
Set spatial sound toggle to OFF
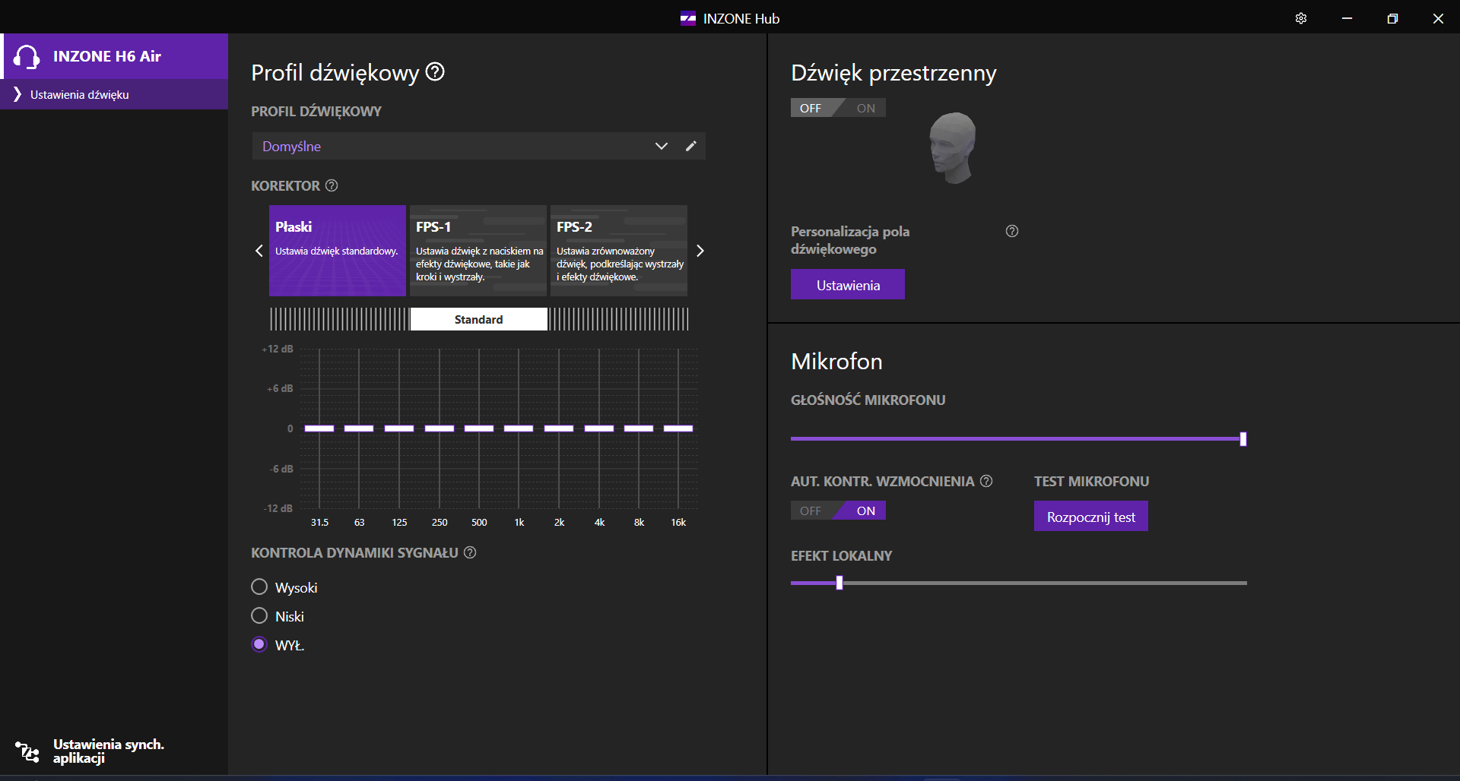coord(811,108)
